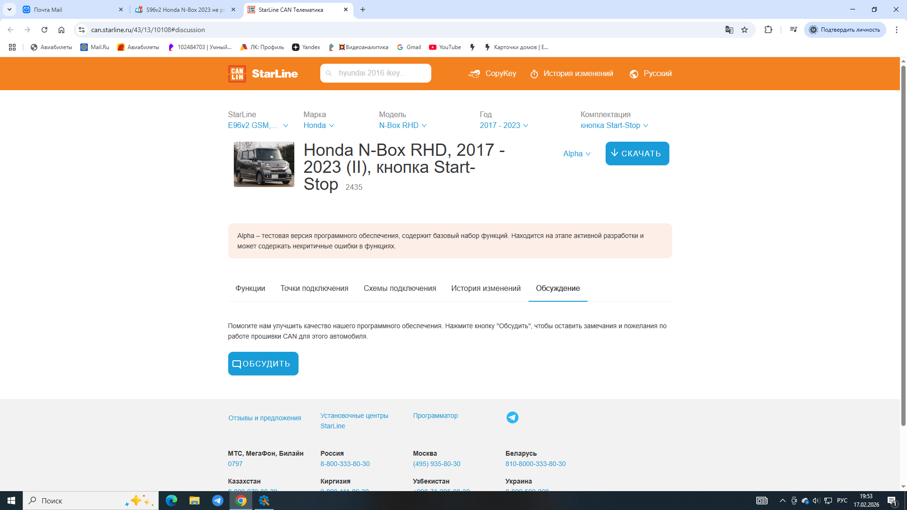Expand the Марка Honda dropdown
This screenshot has height=510, width=907.
tap(318, 125)
